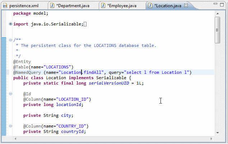Click the "city" field name
228x144 pixels.
[66, 115]
